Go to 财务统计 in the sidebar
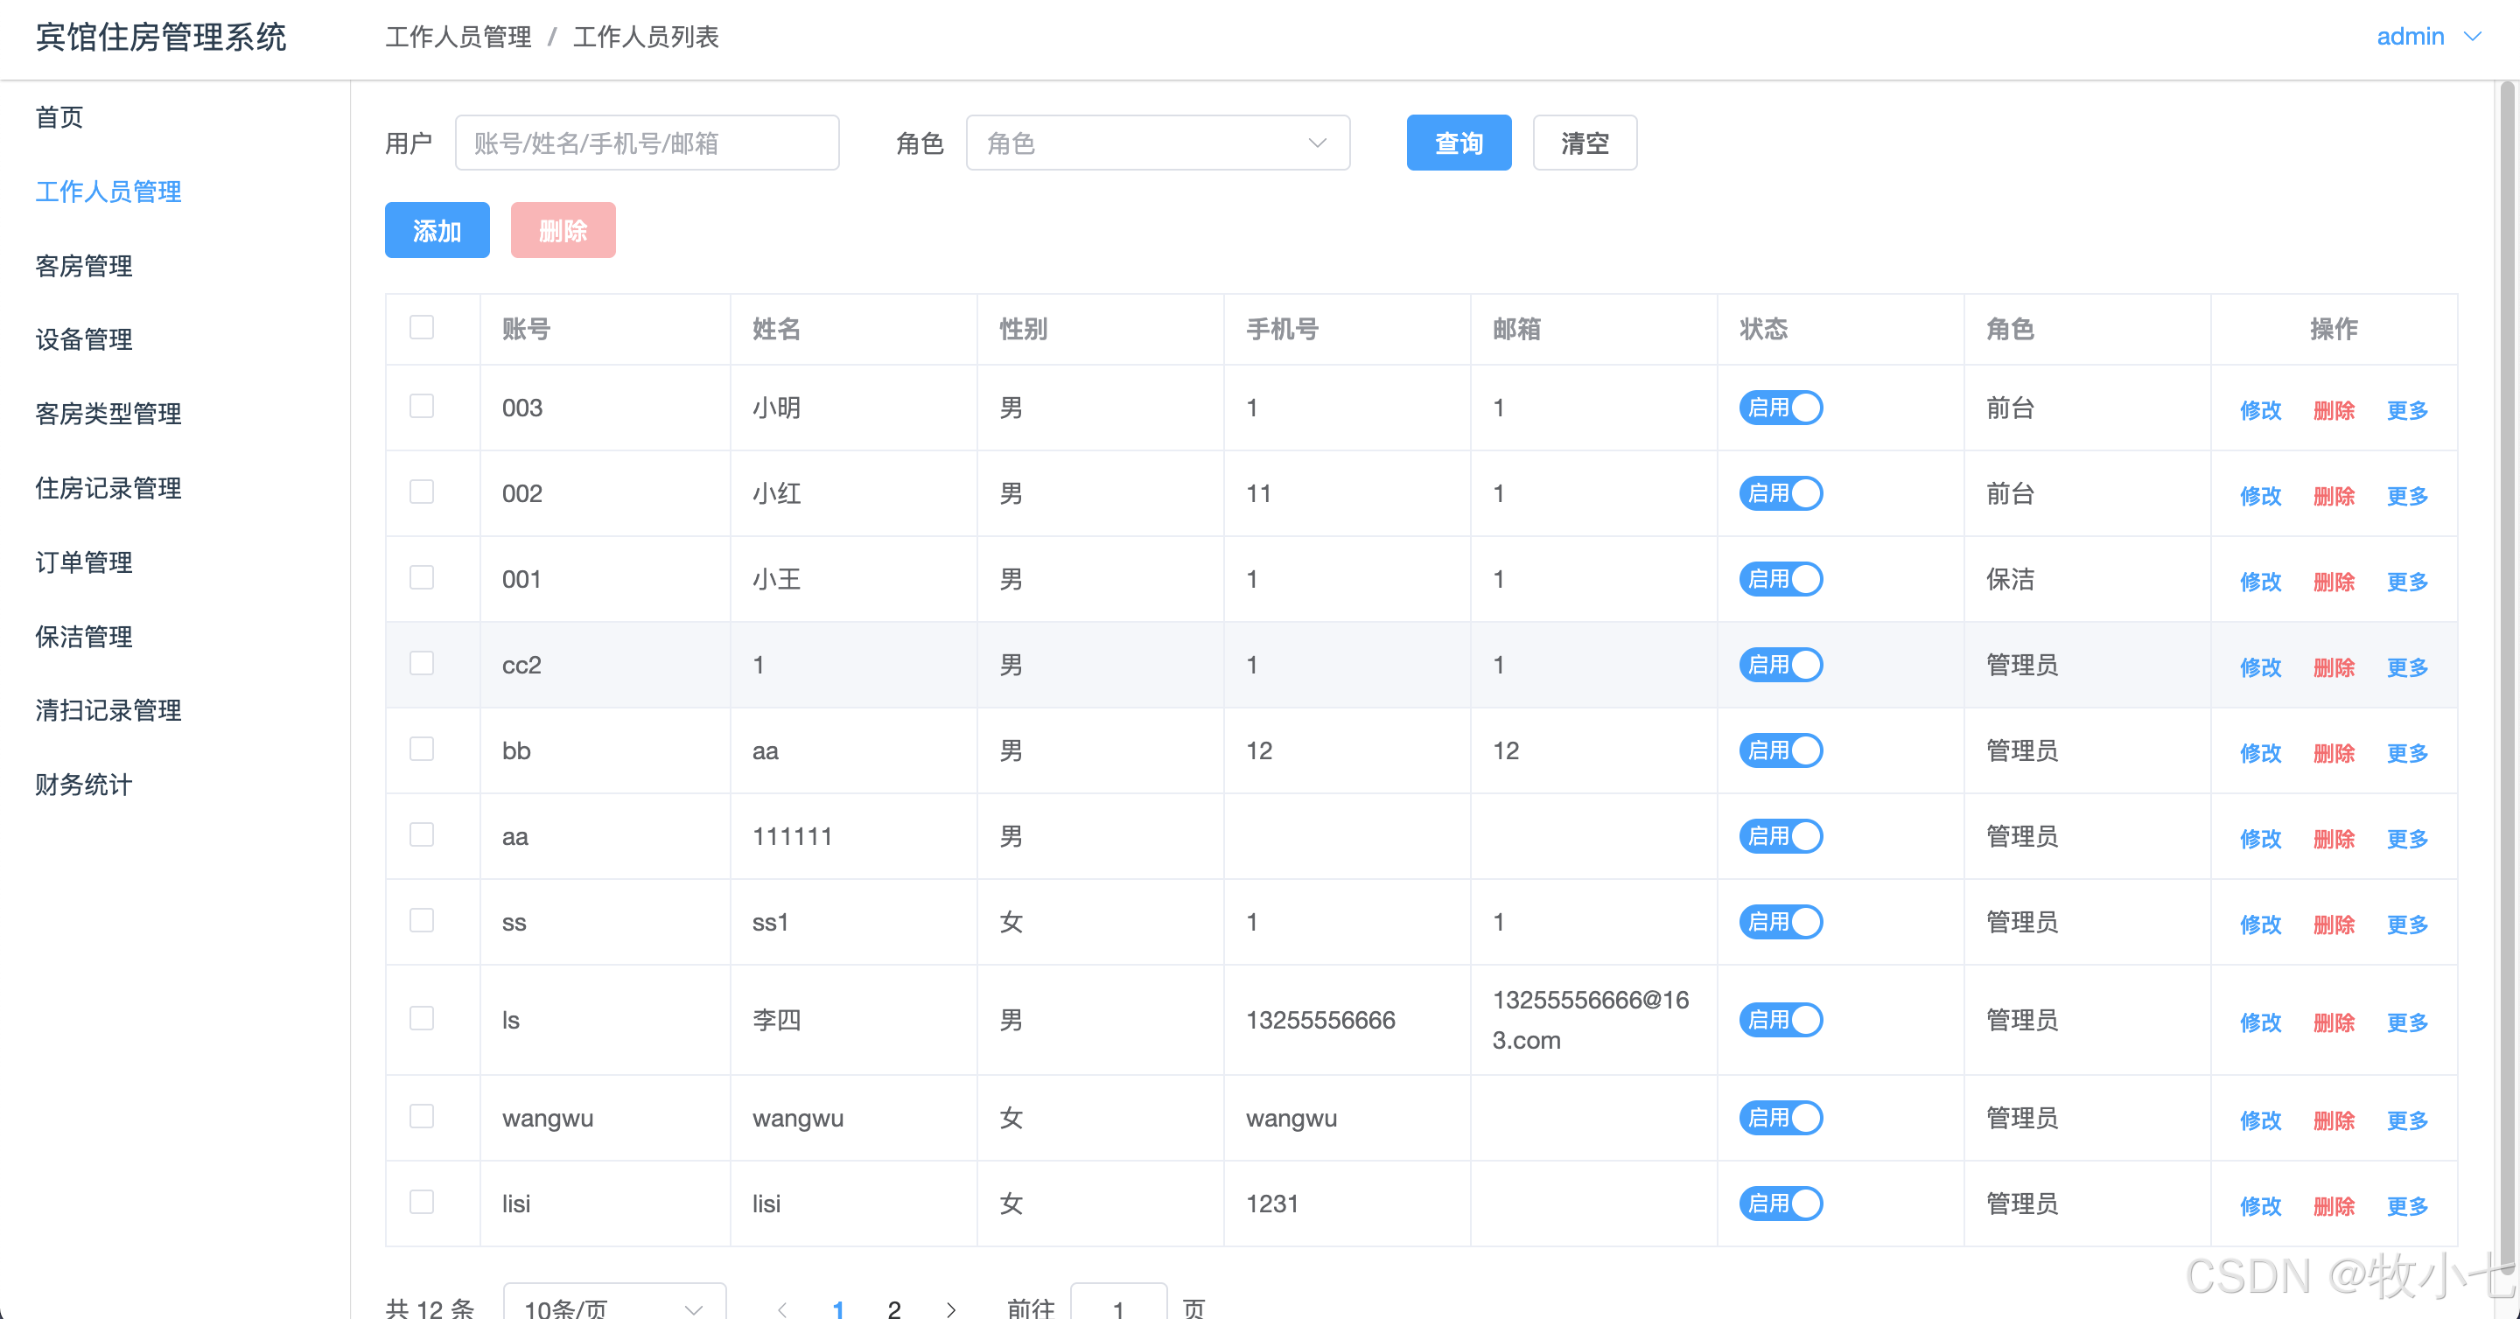2520x1319 pixels. pos(84,785)
